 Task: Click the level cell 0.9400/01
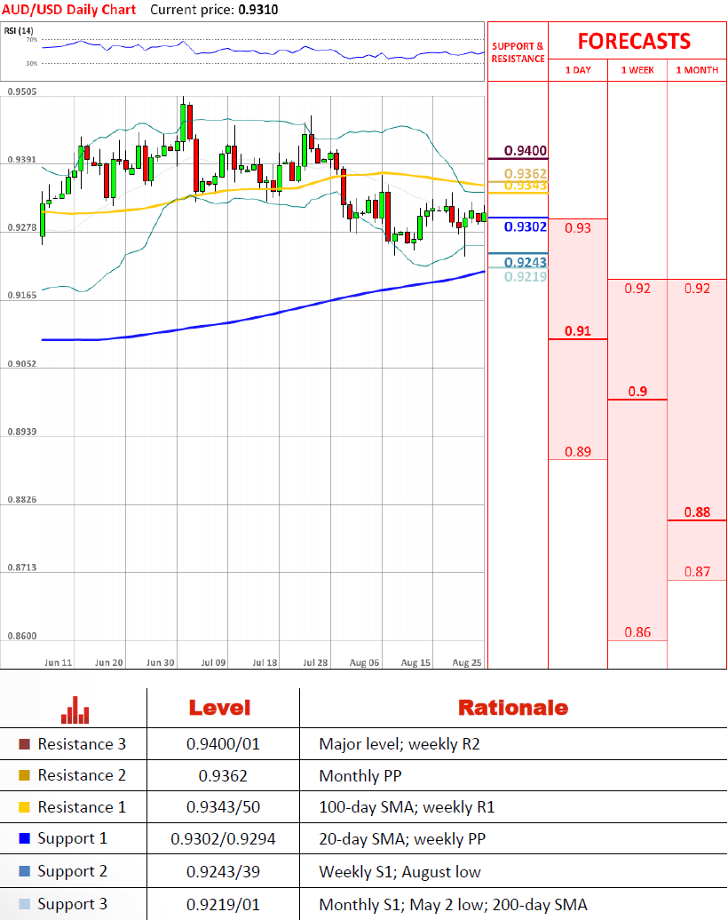point(223,744)
